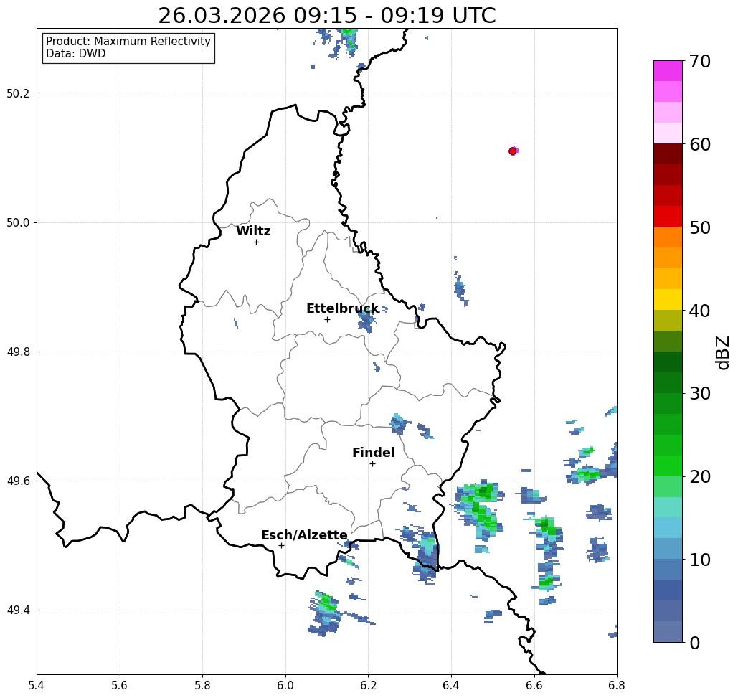Click the colorbar tick label 70
Viewport: 738px width, 698px height.
[700, 61]
